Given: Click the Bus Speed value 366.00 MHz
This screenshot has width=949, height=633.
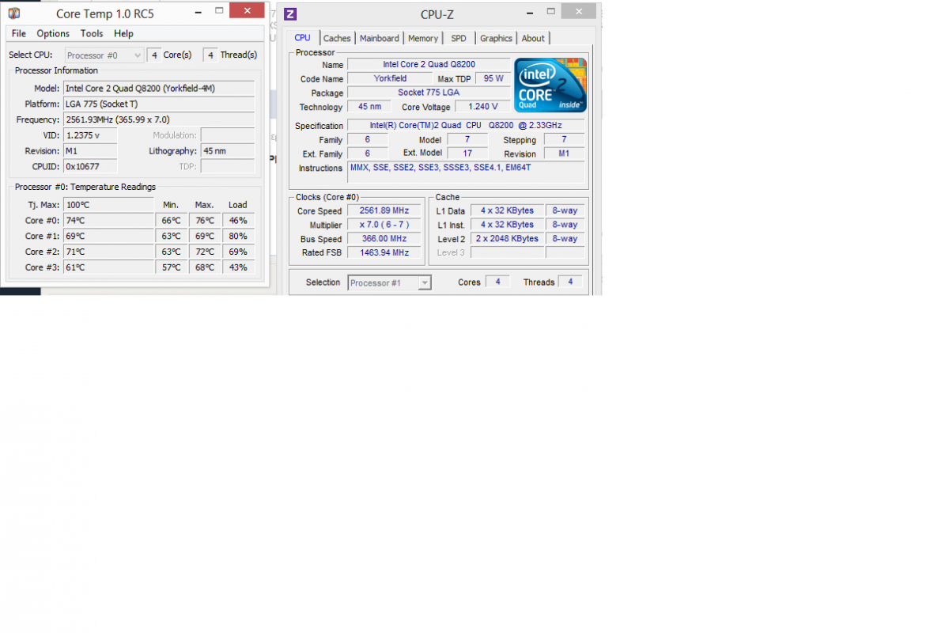Looking at the screenshot, I should [384, 239].
